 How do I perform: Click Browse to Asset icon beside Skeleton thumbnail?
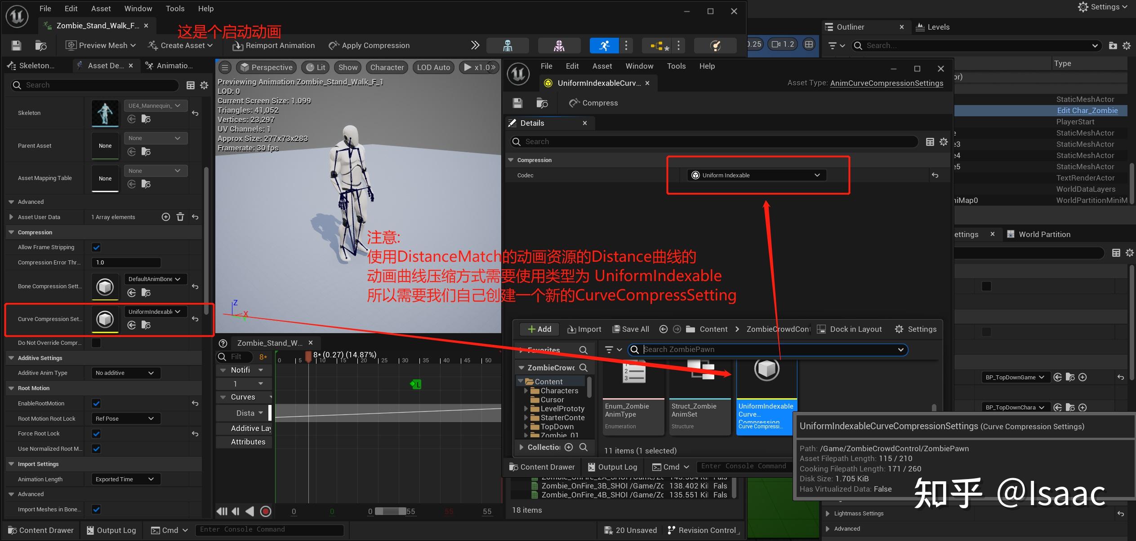tap(146, 119)
